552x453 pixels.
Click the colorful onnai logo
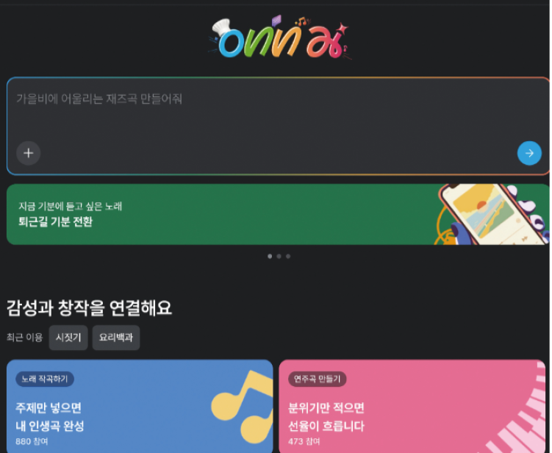coord(279,38)
